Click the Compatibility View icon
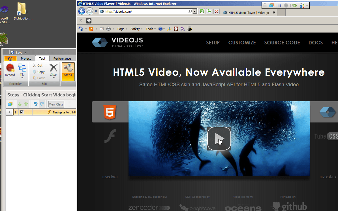 202,11
